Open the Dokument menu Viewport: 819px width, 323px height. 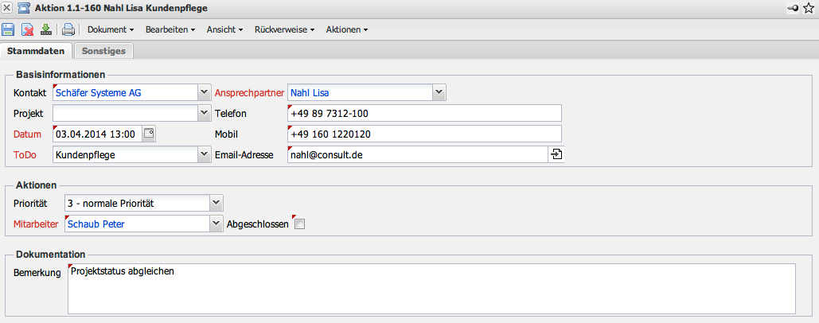point(110,30)
